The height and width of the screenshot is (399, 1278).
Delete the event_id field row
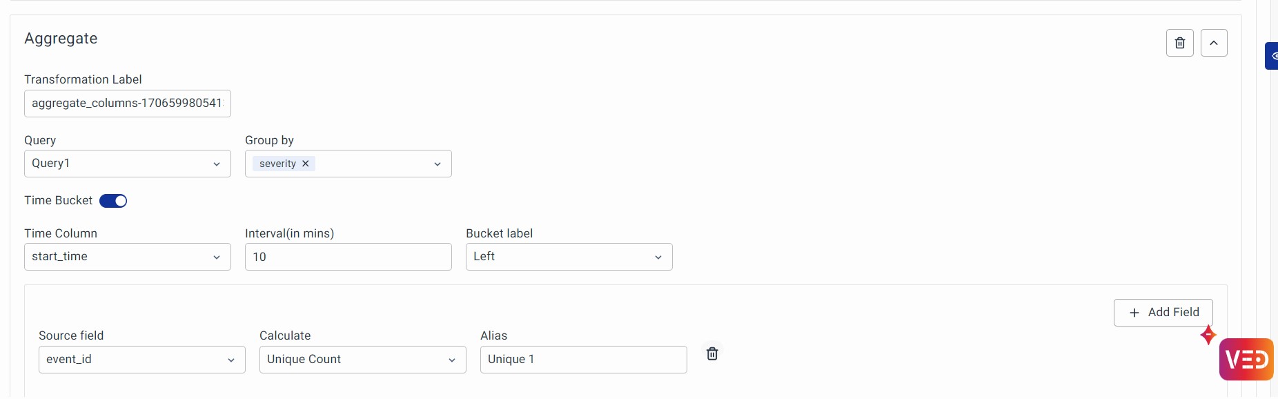click(x=712, y=353)
